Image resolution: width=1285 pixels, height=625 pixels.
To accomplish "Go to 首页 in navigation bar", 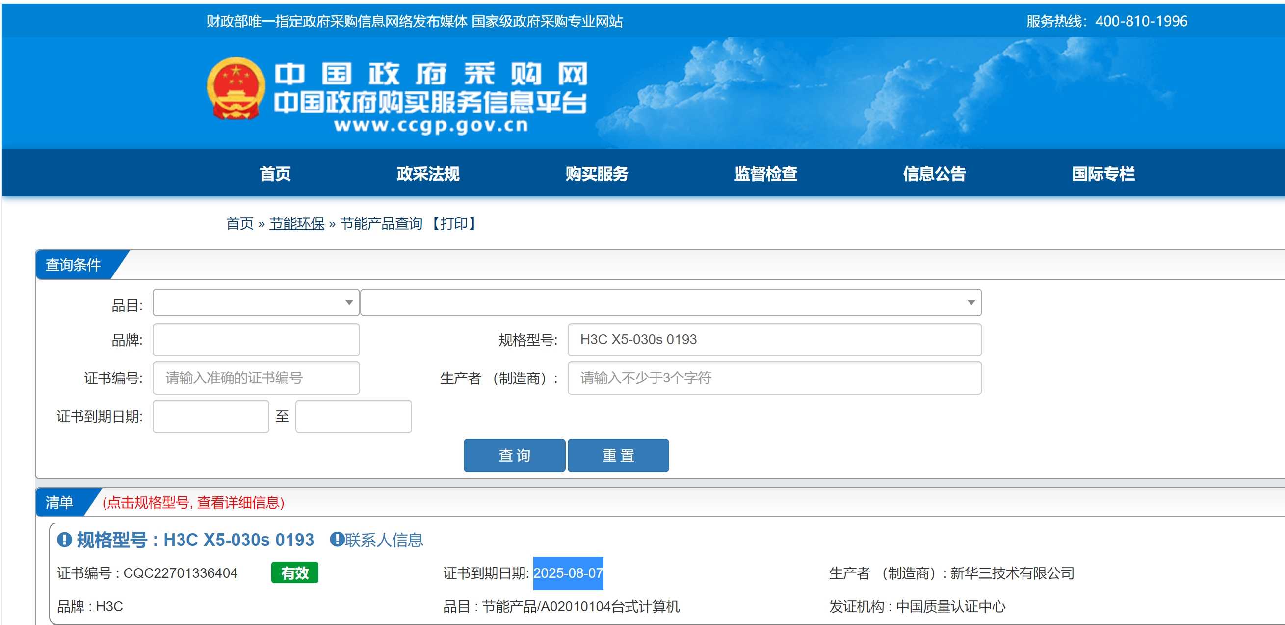I will [275, 174].
